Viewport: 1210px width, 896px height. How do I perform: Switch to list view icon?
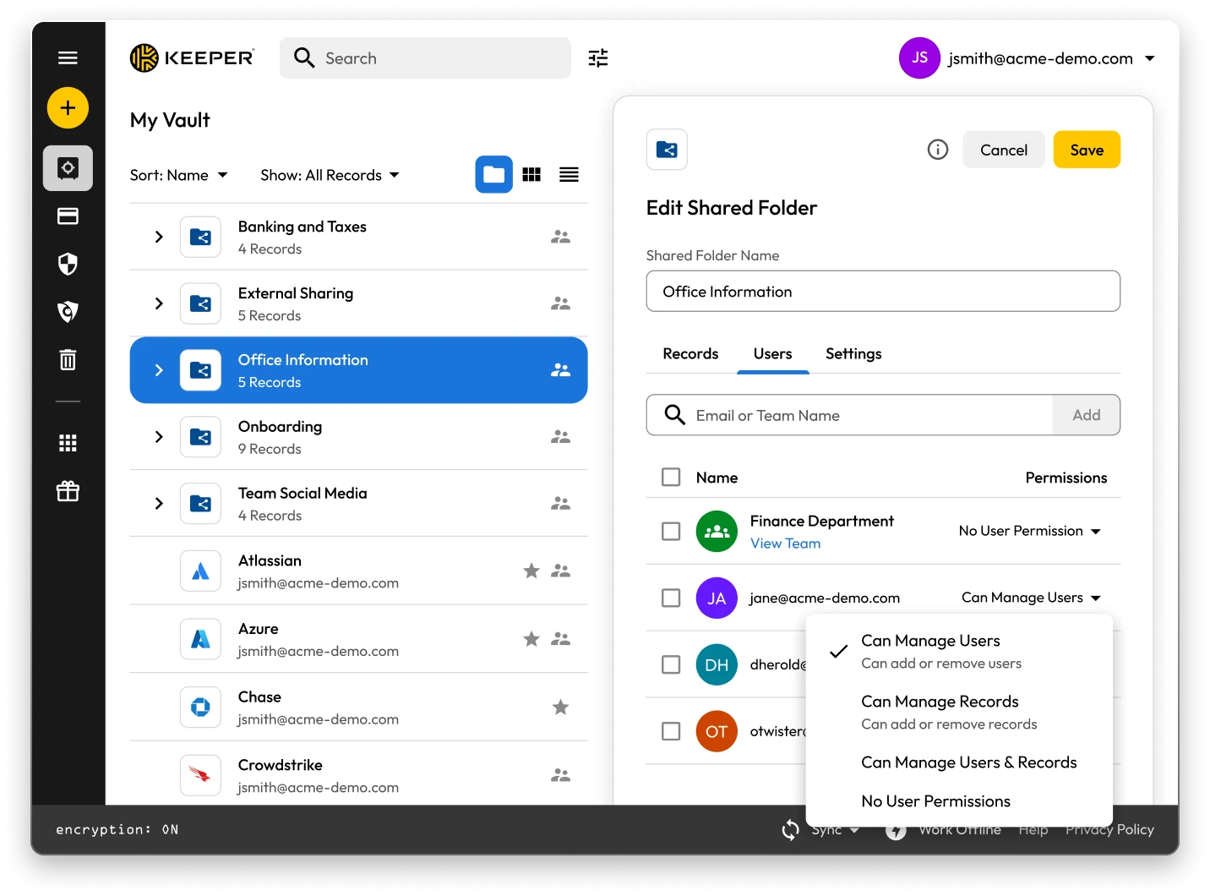(x=569, y=175)
